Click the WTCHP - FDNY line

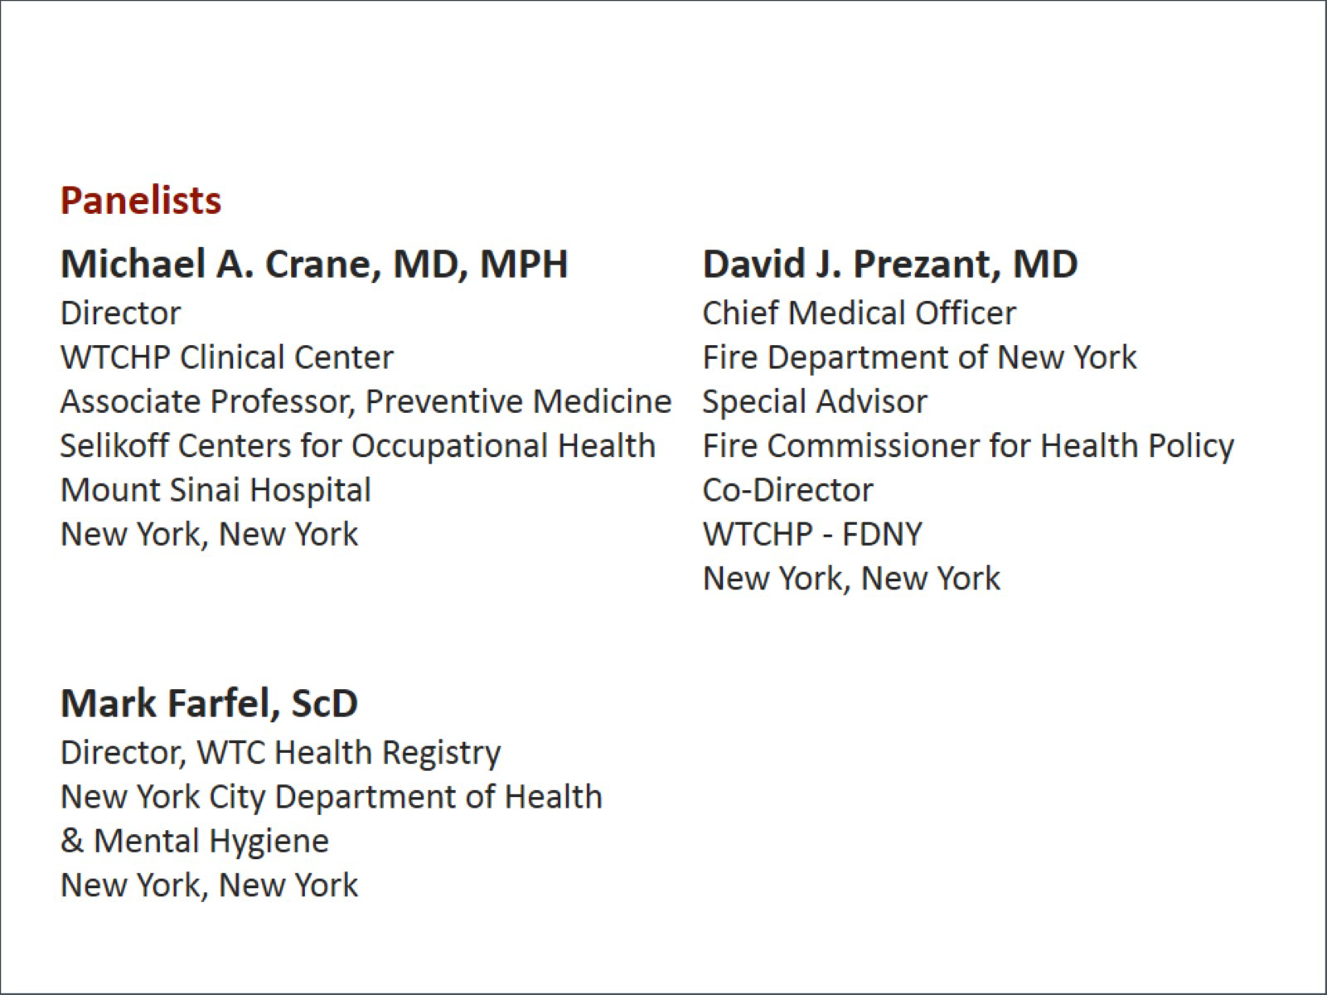(x=812, y=534)
